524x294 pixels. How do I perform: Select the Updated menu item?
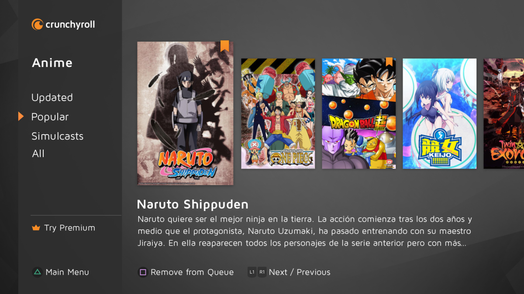point(52,98)
